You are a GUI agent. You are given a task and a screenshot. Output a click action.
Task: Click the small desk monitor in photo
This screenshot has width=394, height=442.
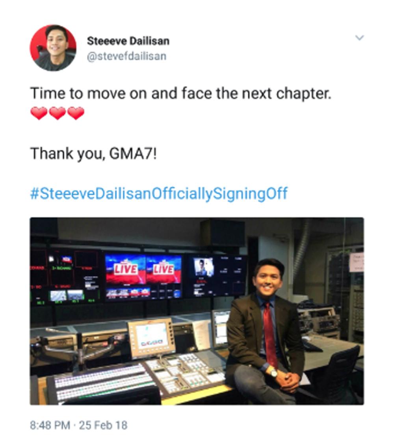(x=151, y=338)
